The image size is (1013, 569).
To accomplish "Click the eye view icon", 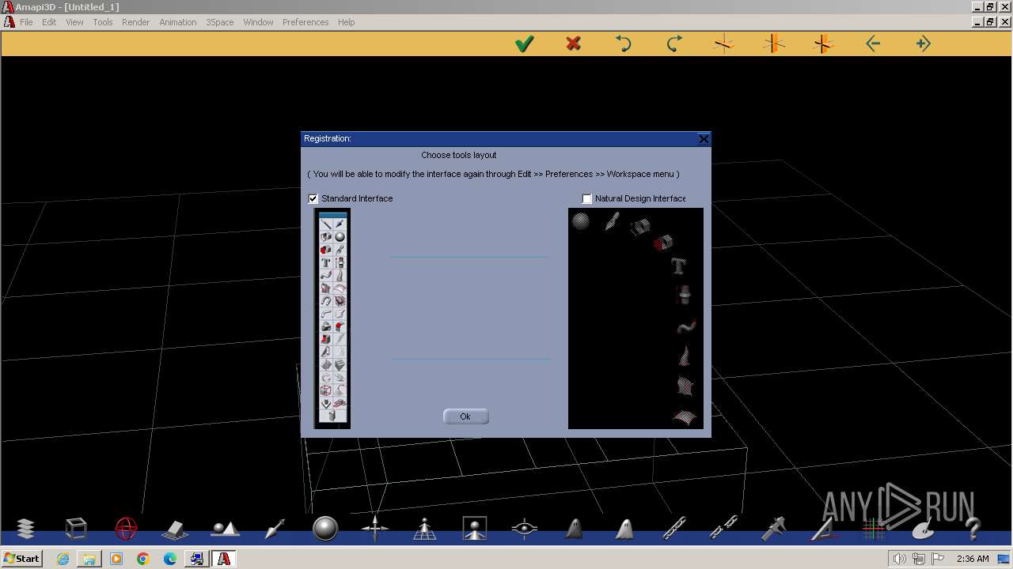I will tap(525, 528).
